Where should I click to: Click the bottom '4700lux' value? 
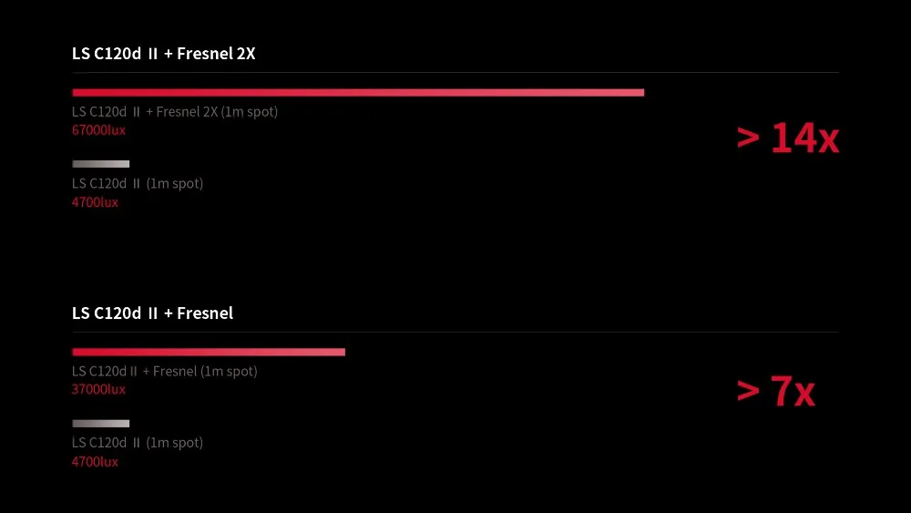pos(96,462)
